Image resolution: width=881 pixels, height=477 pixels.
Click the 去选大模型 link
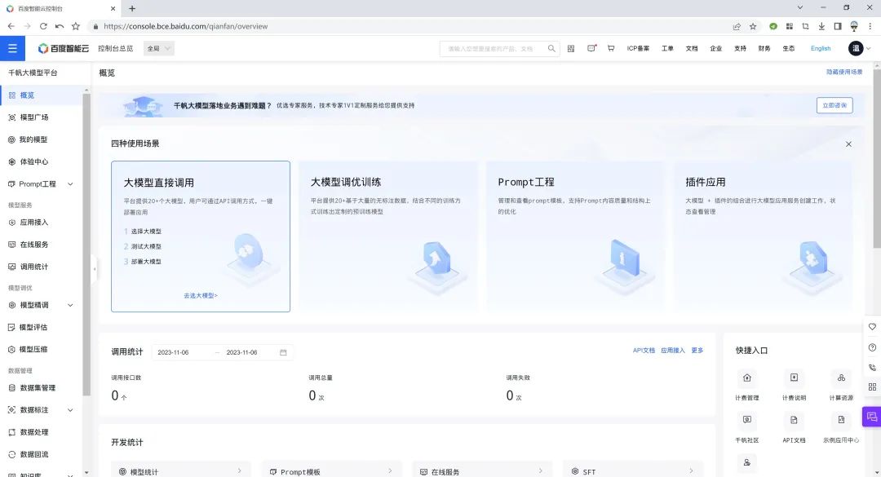(x=201, y=295)
